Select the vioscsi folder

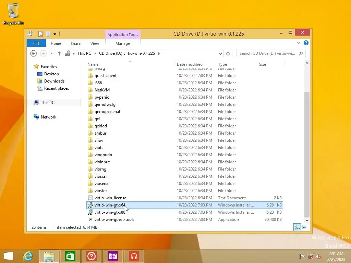[100, 176]
